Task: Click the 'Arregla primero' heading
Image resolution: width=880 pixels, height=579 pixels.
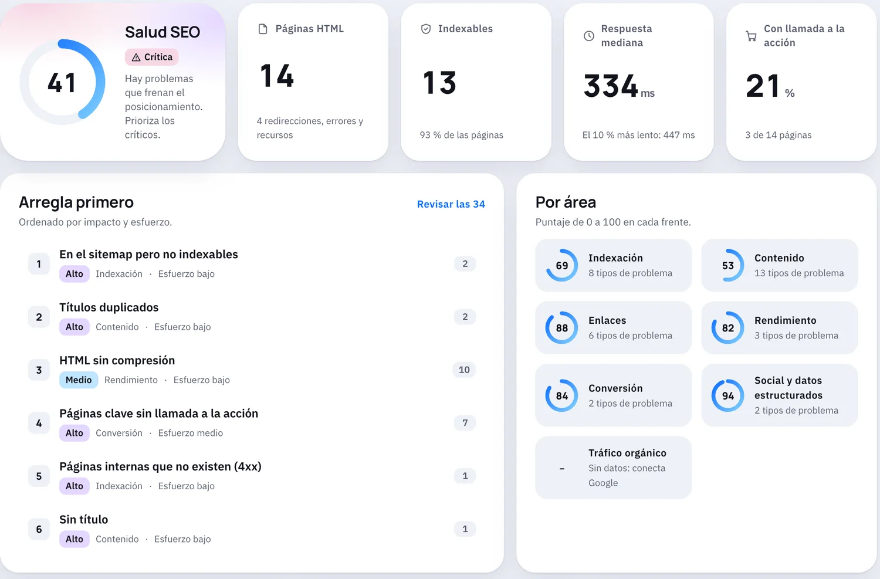Action: [x=76, y=202]
